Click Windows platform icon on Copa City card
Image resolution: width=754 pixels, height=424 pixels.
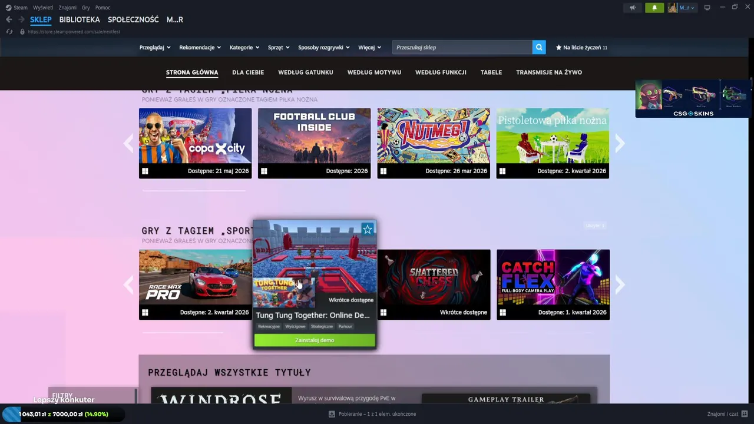tap(145, 171)
